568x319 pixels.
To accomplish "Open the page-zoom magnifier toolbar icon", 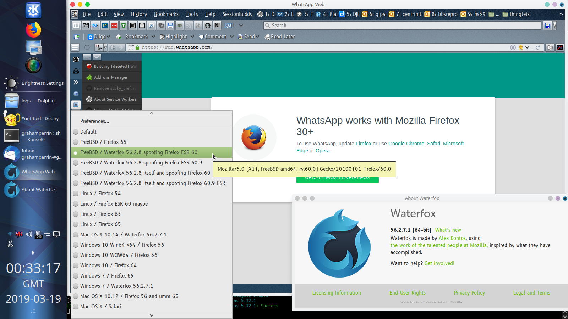I will coord(151,25).
